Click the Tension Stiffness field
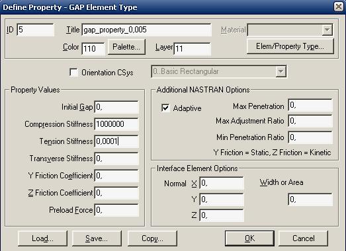This screenshot has width=346, height=251. coord(116,141)
